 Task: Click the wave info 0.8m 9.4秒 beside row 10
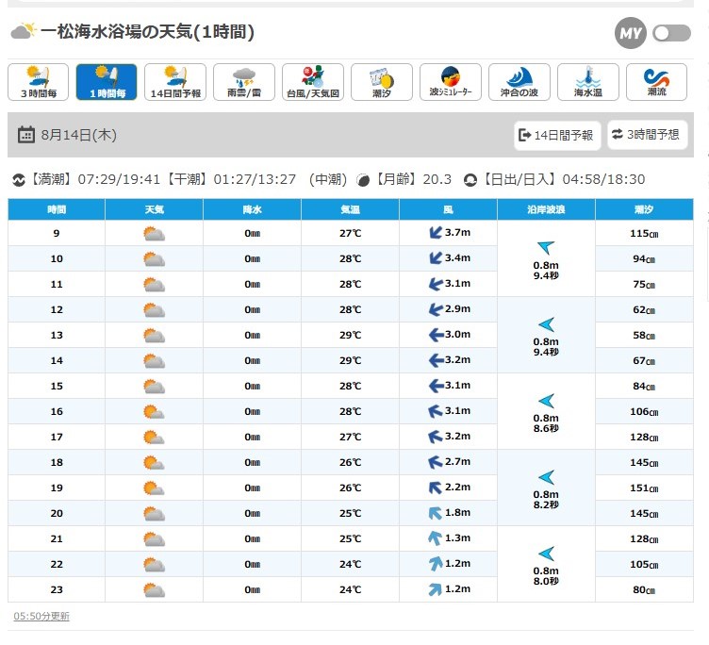pos(546,271)
